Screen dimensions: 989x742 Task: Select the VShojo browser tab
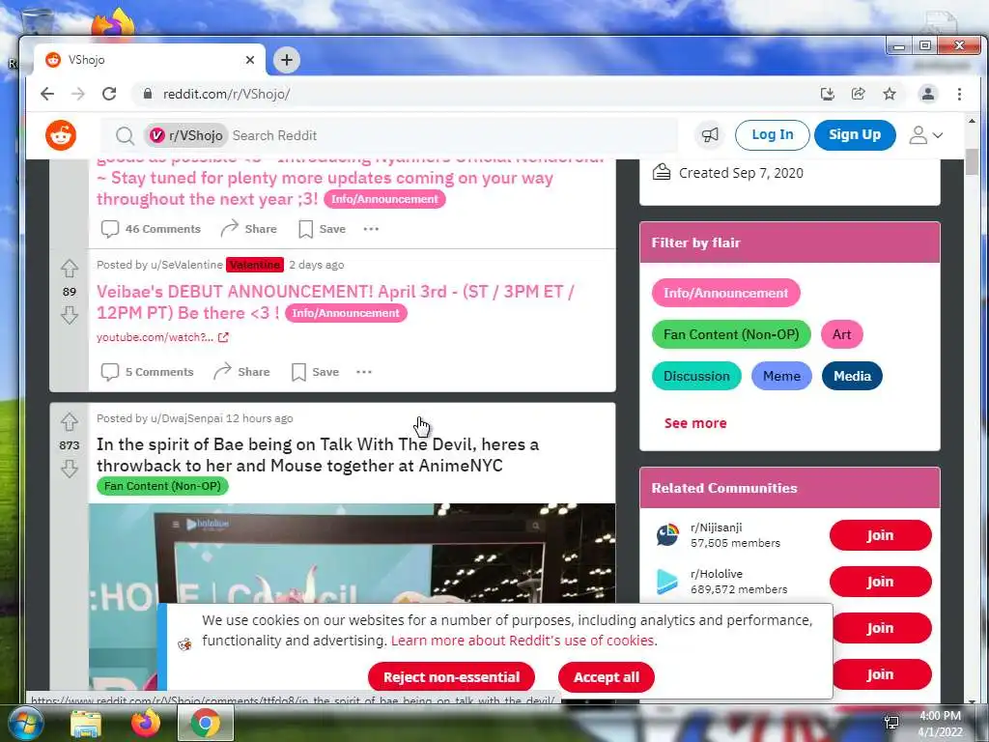(x=150, y=60)
